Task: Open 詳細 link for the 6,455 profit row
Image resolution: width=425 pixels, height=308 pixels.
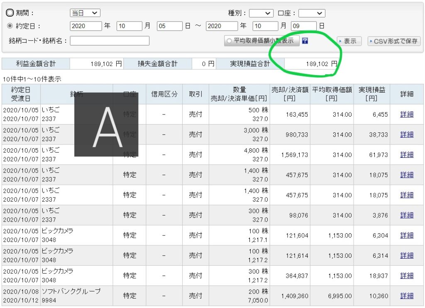Action: 407,115
